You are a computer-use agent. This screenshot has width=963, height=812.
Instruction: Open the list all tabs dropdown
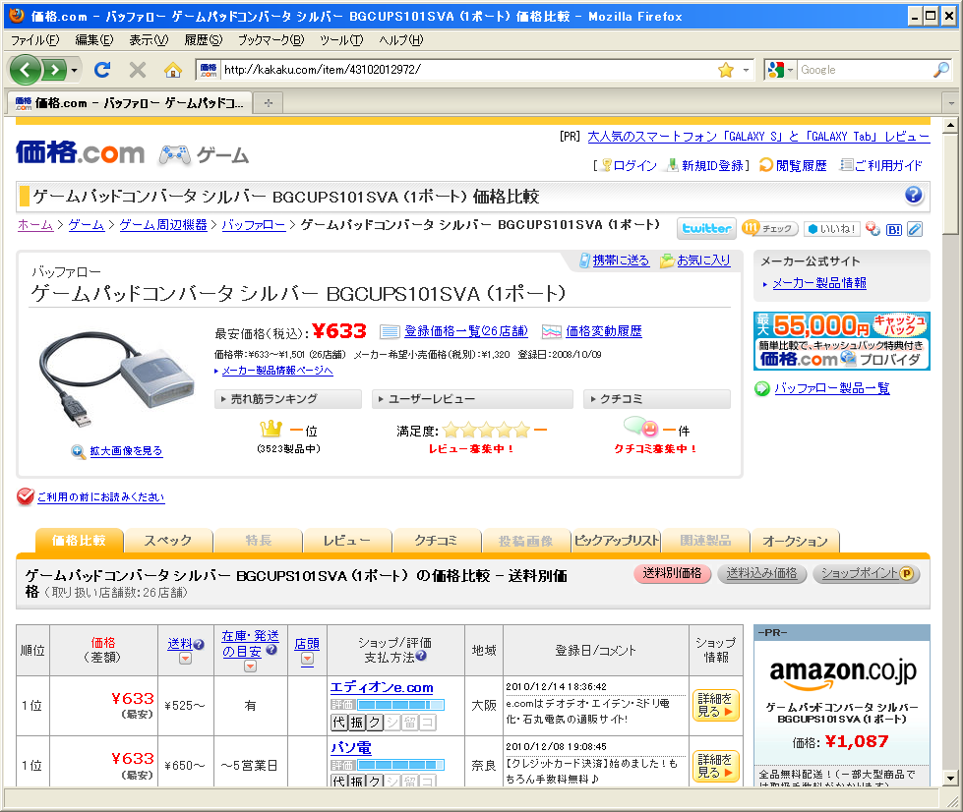click(x=951, y=103)
